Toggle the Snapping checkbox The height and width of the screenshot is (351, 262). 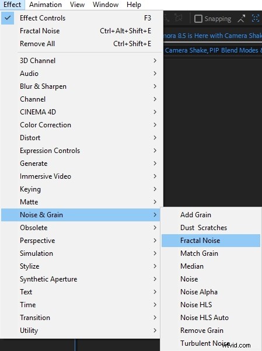(x=198, y=19)
